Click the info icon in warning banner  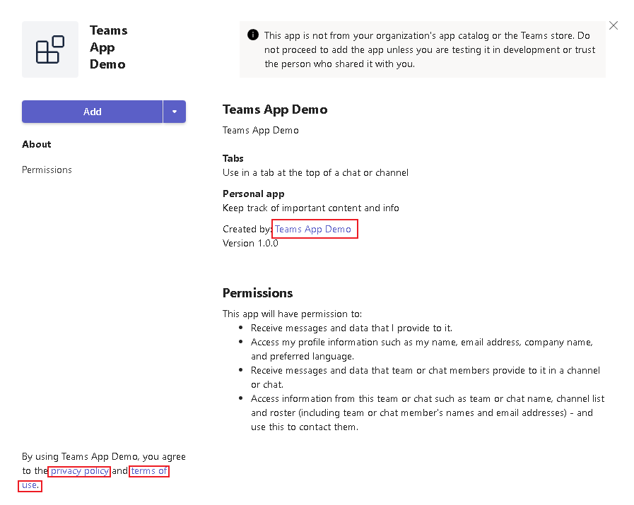pyautogui.click(x=252, y=35)
